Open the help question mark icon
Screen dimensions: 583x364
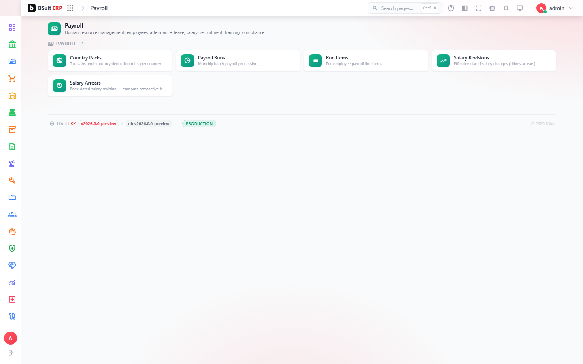(451, 8)
